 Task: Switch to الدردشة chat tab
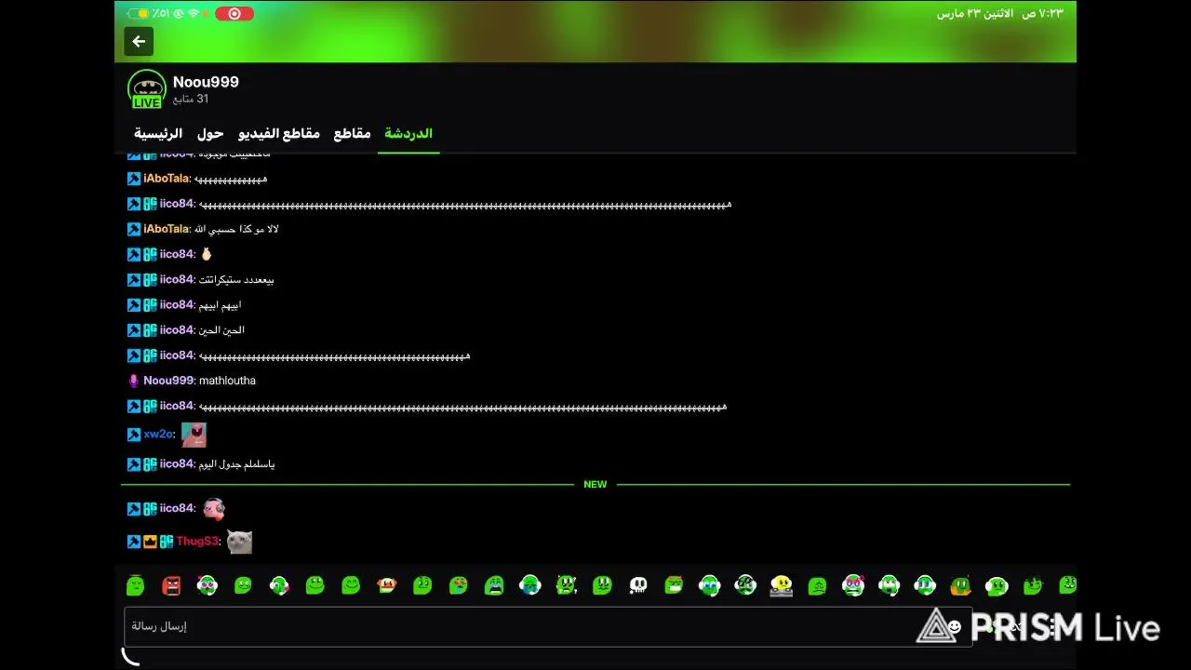408,133
